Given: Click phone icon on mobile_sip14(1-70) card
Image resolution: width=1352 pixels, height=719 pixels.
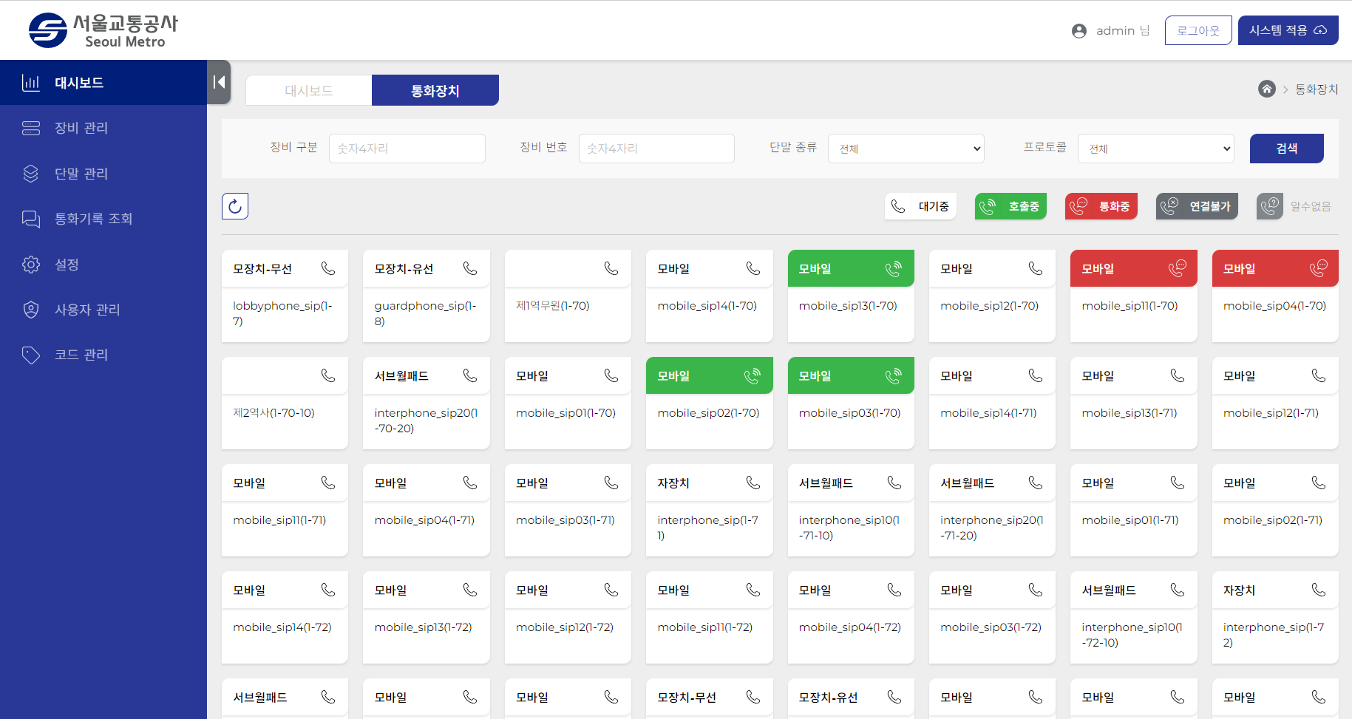Looking at the screenshot, I should 753,268.
